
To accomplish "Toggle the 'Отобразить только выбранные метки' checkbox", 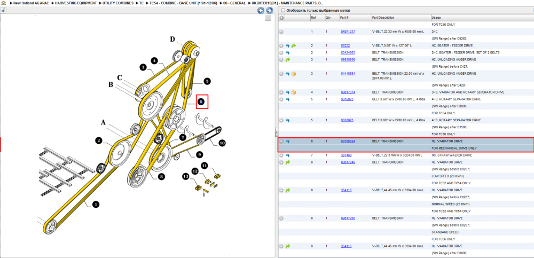I will pos(282,11).
